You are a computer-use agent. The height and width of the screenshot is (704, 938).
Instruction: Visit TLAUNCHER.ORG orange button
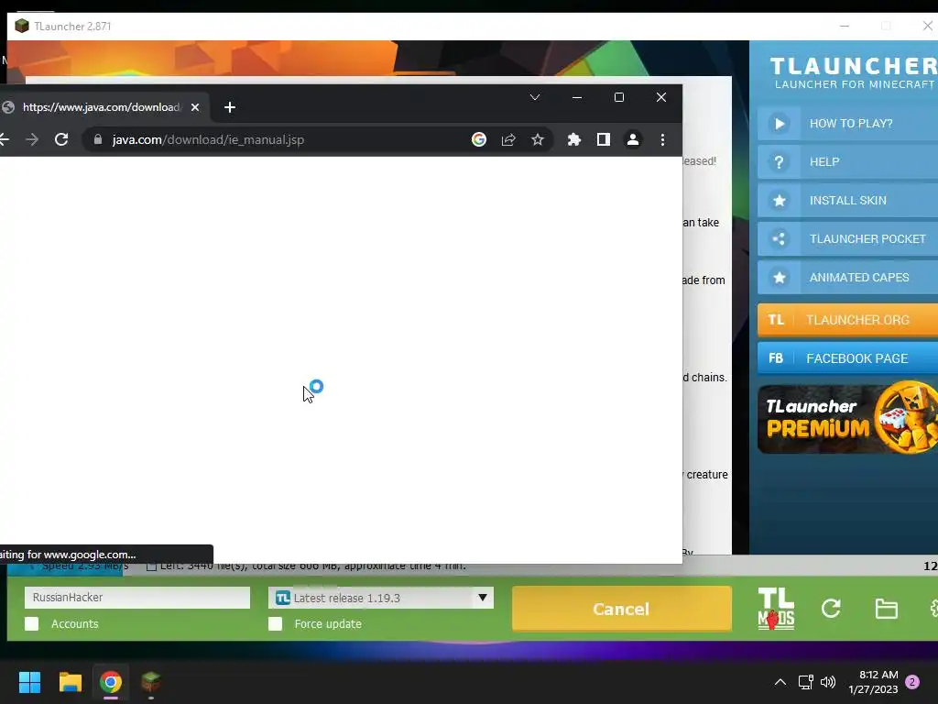point(847,320)
